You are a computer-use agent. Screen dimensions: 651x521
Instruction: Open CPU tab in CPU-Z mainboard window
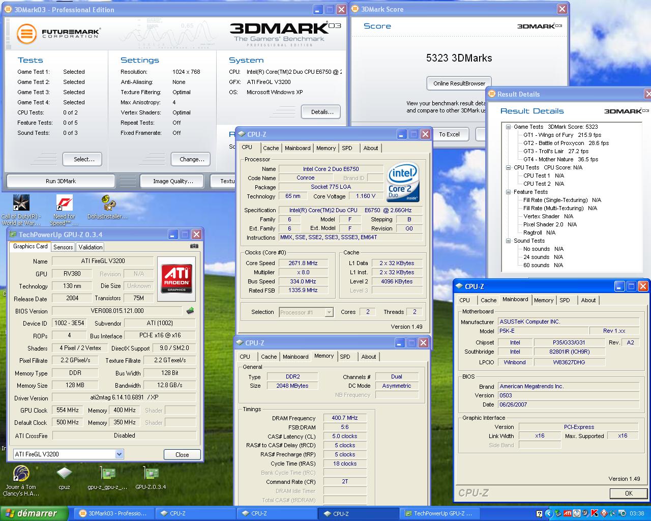coord(465,300)
